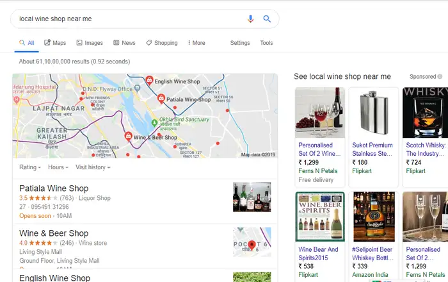Screen dimensions: 448x282
Task: Click the English Wine Shop map pin
Action: point(149,81)
